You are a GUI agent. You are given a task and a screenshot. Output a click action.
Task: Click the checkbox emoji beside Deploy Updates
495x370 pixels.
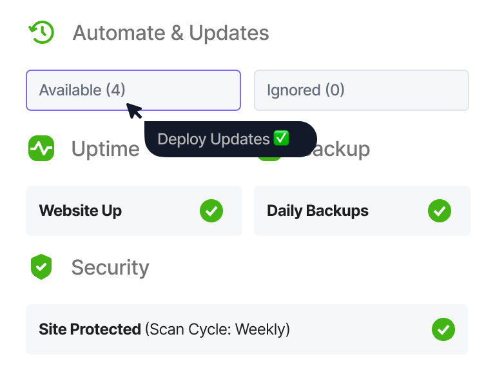click(x=282, y=139)
